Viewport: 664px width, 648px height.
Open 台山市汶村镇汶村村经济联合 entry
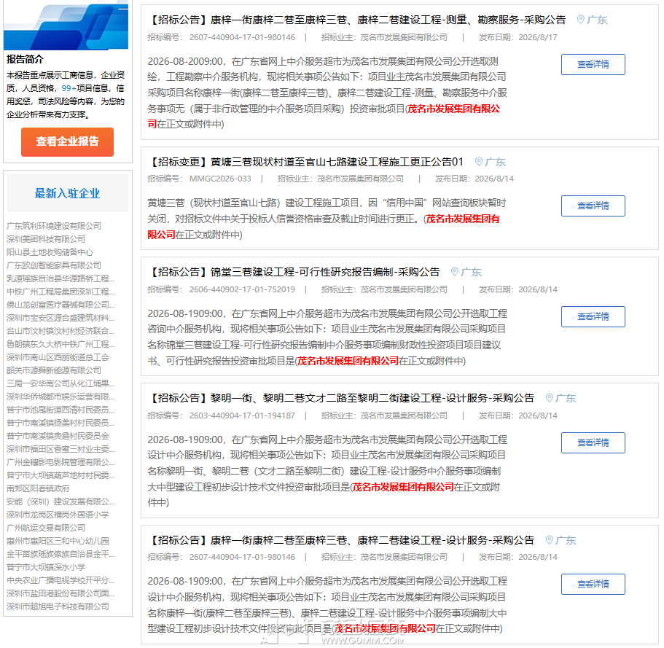[x=60, y=331]
